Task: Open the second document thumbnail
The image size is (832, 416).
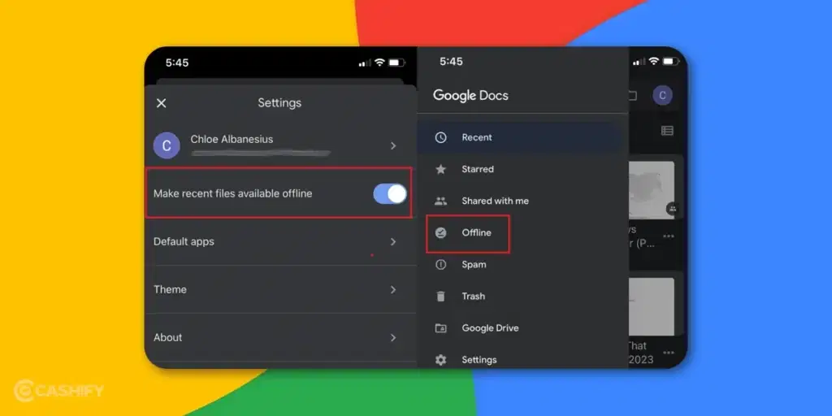Action: [652, 306]
